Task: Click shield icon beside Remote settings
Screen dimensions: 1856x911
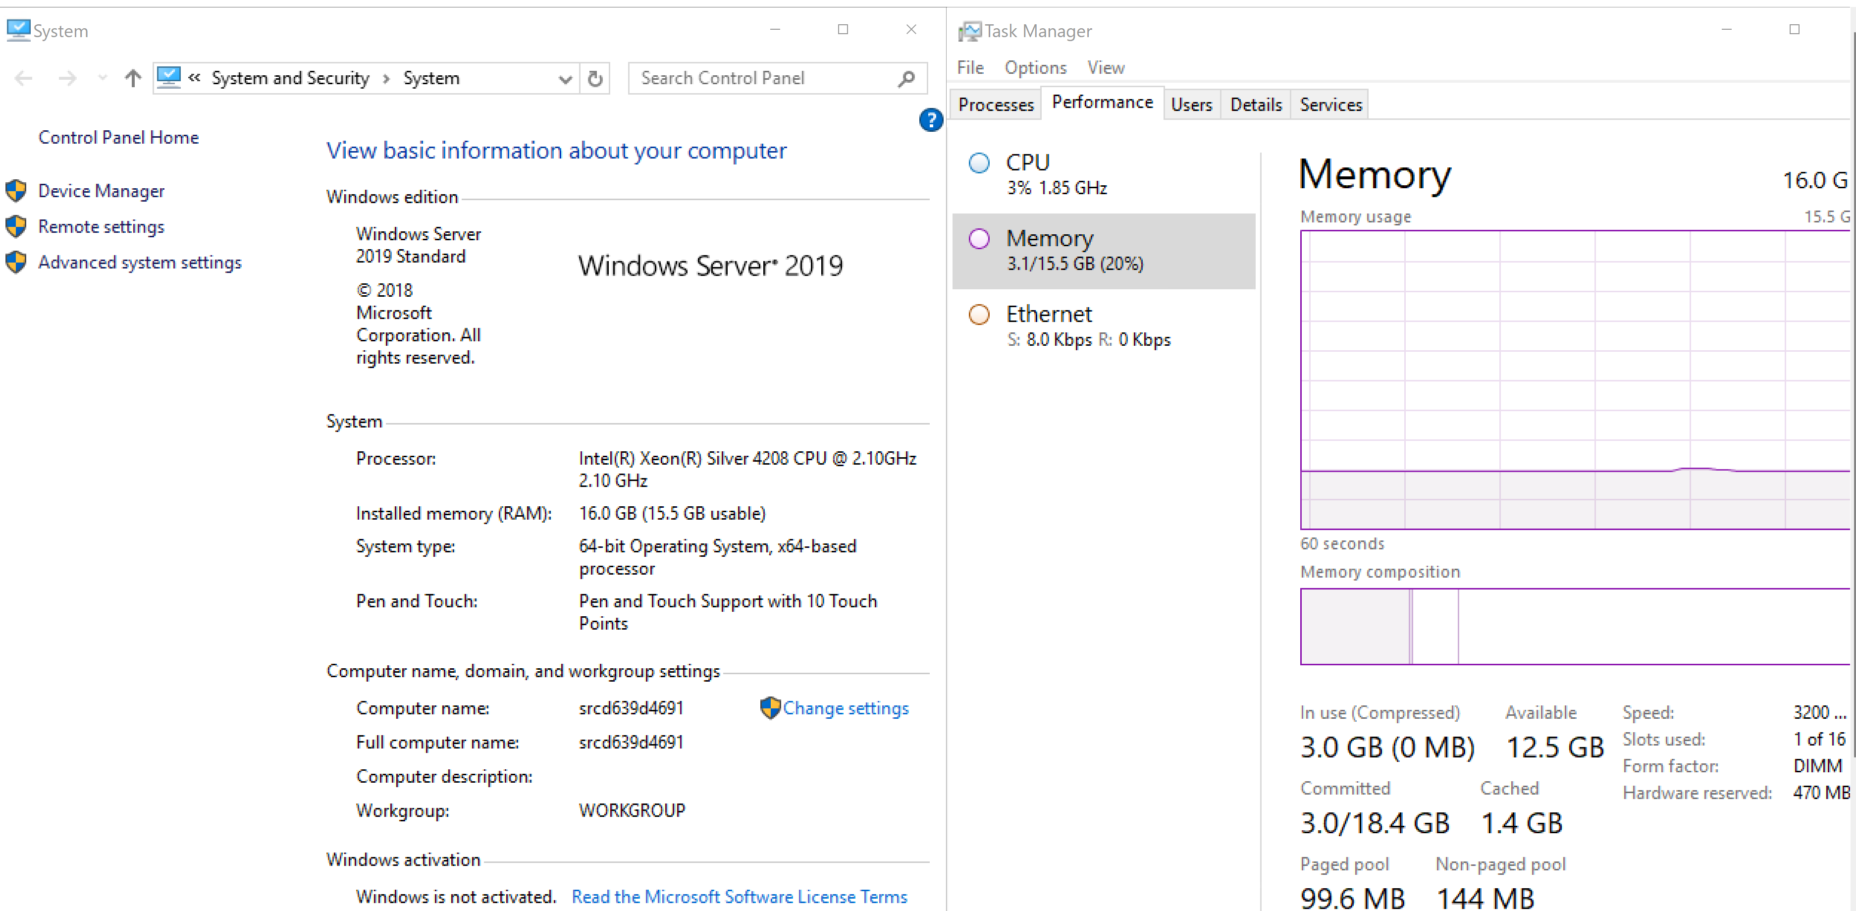Action: (x=16, y=226)
